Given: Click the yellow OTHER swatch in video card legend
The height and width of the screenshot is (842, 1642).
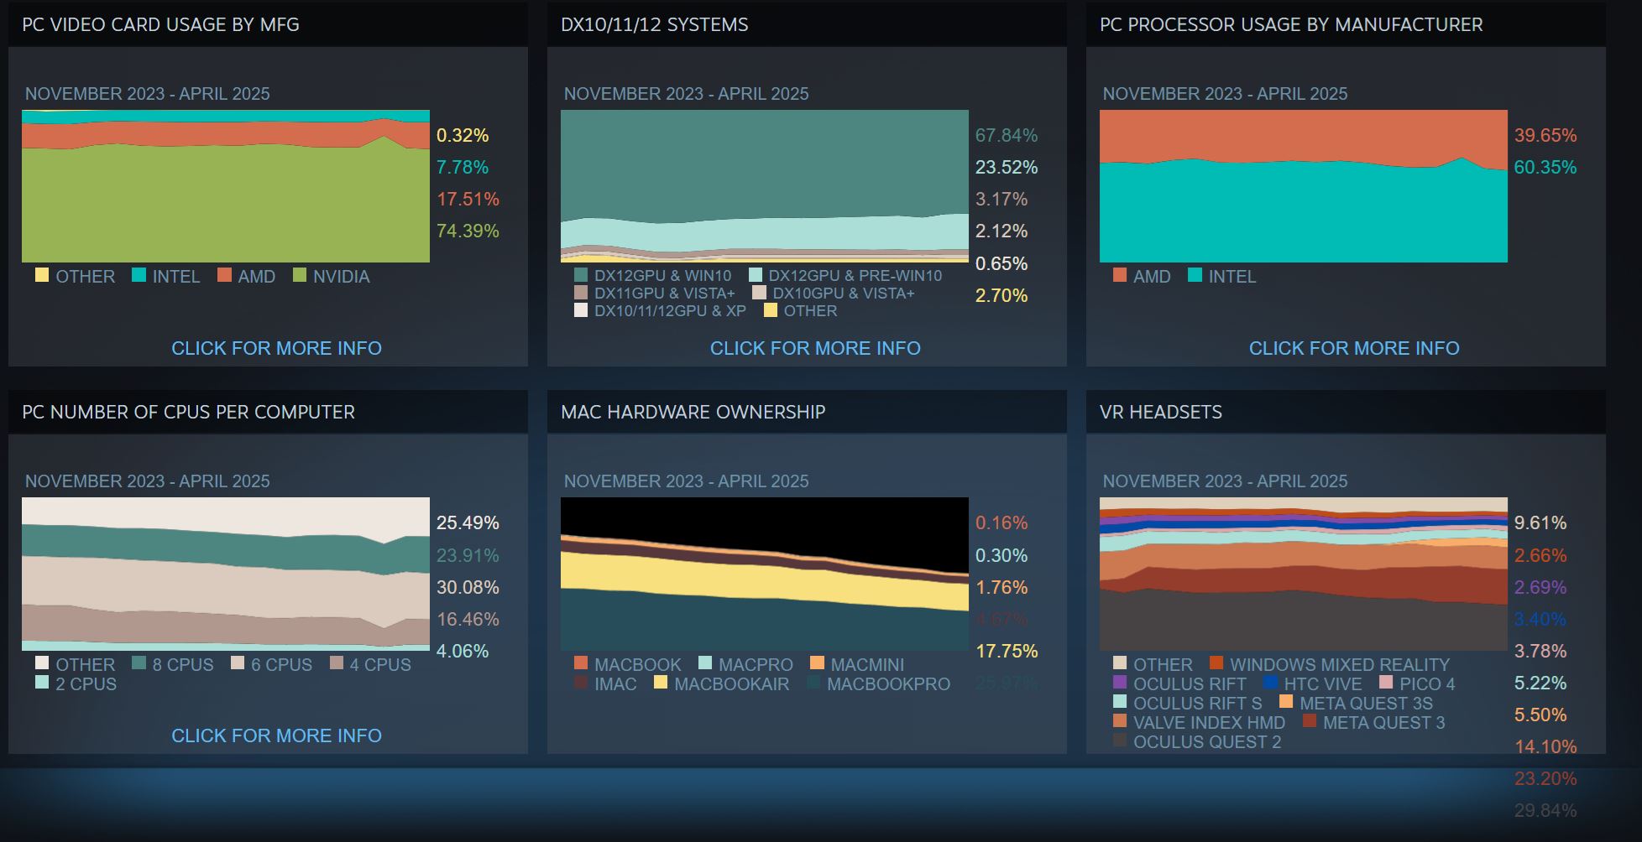Looking at the screenshot, I should point(42,274).
